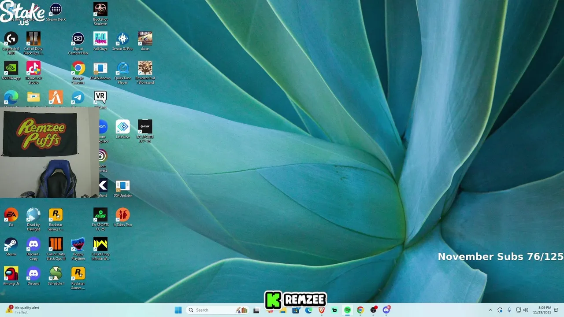Launch Call of Duty Infinite Warfare shortcut

coord(100,249)
